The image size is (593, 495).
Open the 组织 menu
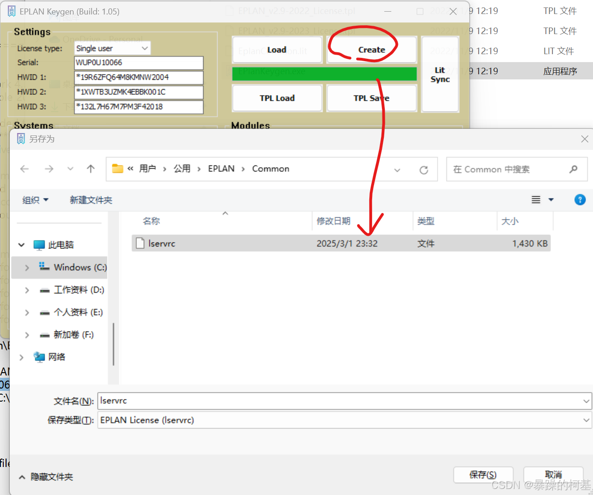point(35,200)
